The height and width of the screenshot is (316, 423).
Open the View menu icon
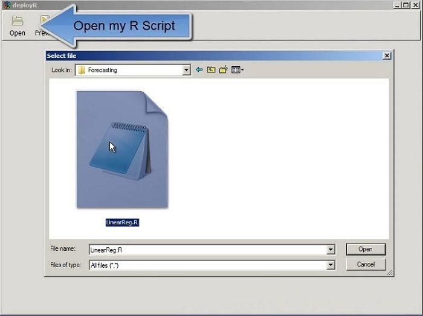coord(236,70)
